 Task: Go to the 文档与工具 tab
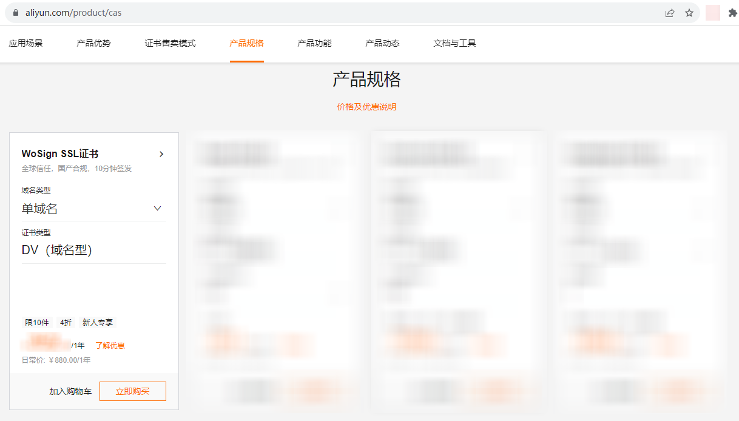pyautogui.click(x=454, y=43)
